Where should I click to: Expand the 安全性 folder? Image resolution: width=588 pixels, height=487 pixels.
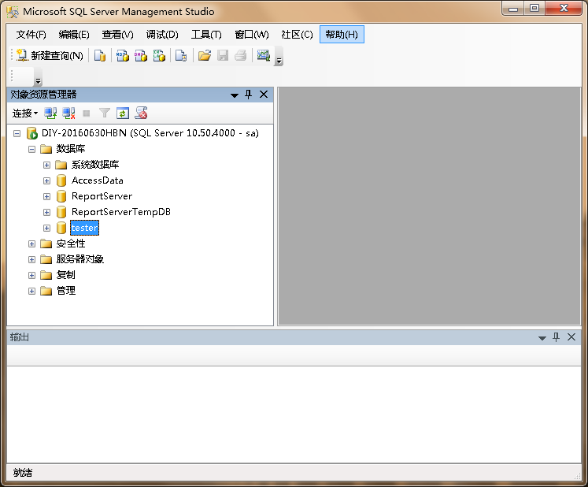pos(31,243)
